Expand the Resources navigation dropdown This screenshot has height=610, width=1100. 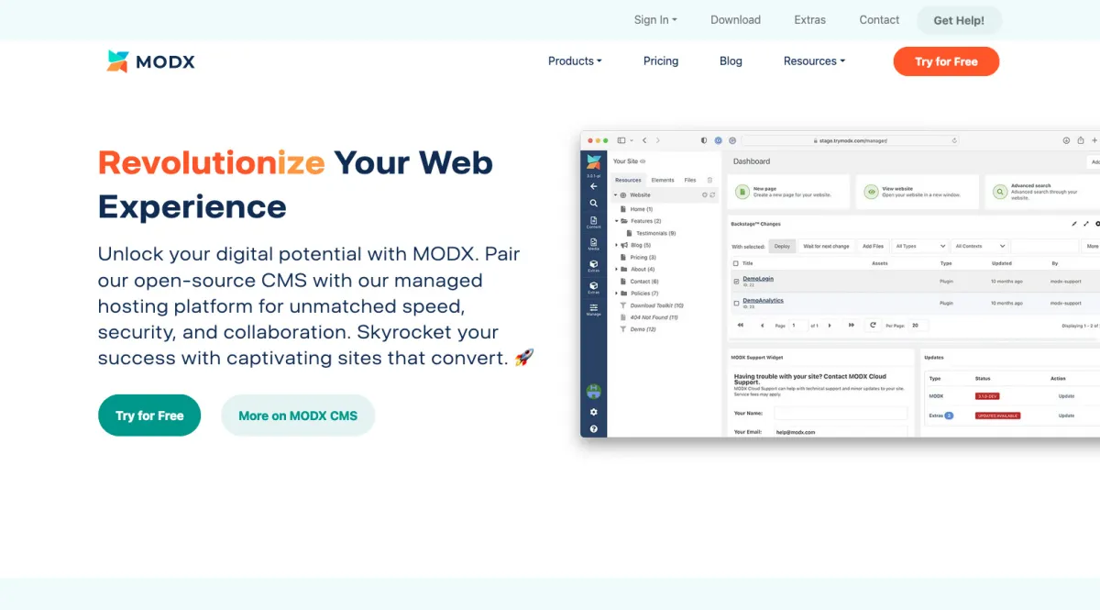(814, 61)
